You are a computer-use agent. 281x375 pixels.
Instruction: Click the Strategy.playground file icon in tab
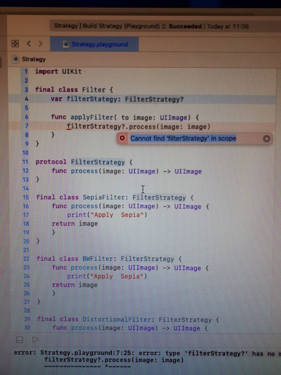point(66,44)
